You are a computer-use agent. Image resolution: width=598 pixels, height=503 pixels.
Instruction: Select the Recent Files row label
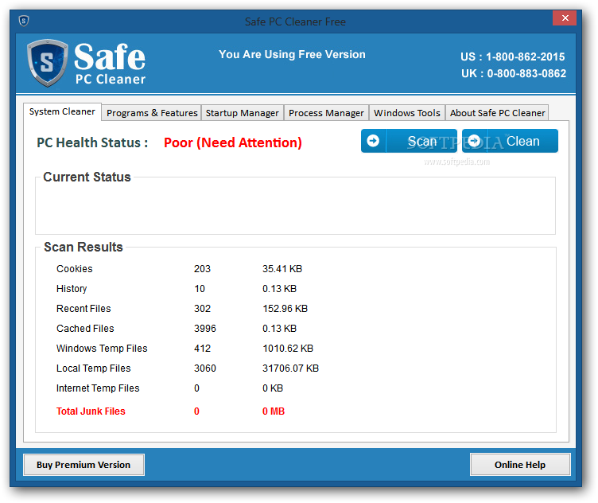pyautogui.click(x=83, y=308)
